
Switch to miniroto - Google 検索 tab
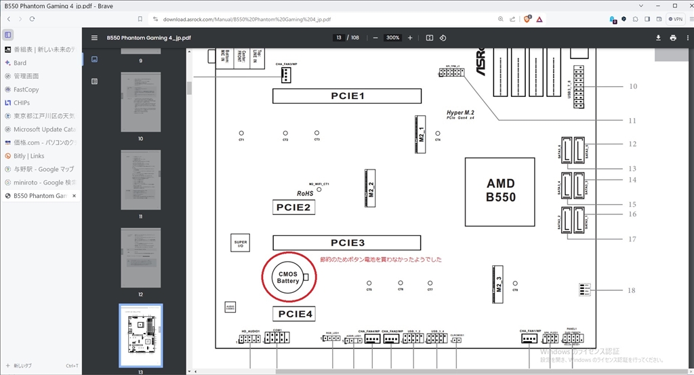coord(41,182)
